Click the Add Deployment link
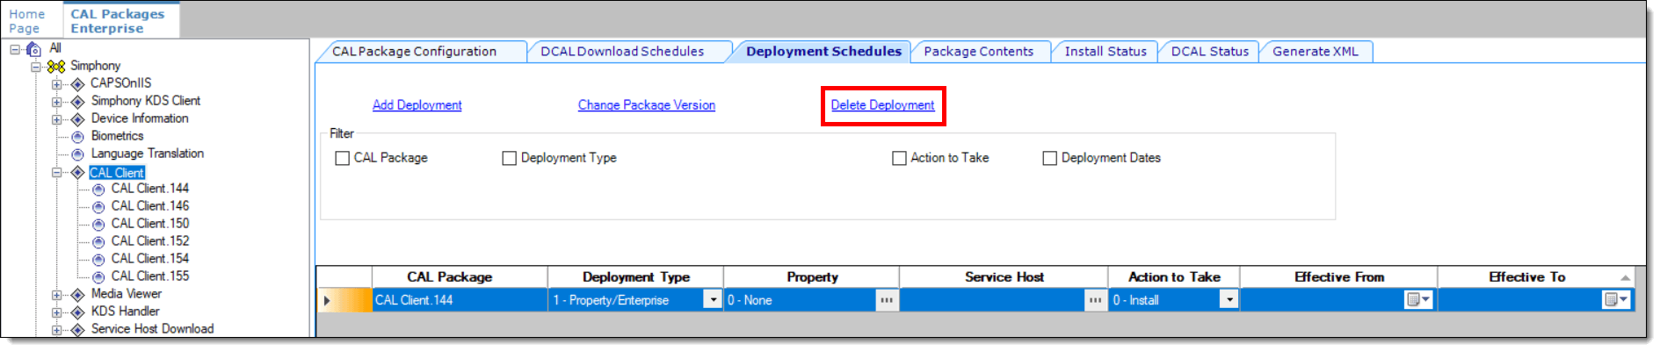 click(x=417, y=105)
